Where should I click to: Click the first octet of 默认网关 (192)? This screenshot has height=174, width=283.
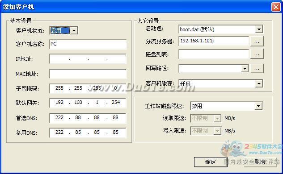pyautogui.click(x=59, y=102)
